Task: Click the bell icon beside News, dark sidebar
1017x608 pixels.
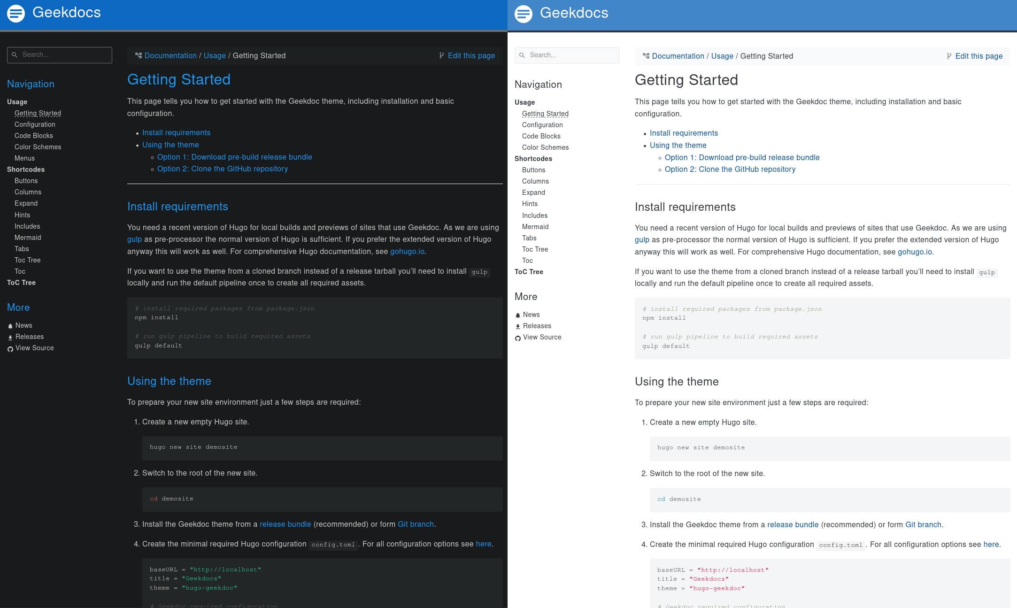Action: point(10,326)
